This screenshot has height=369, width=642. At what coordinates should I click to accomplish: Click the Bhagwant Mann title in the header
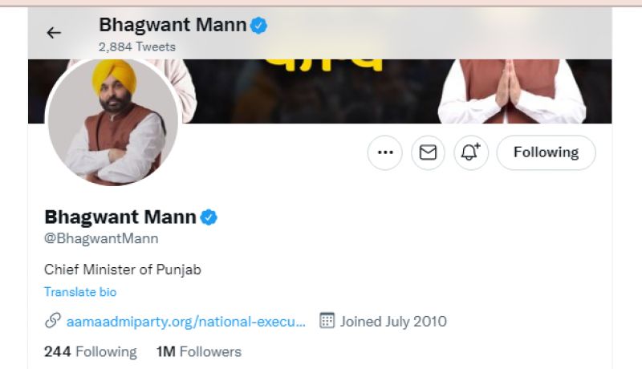(x=172, y=26)
